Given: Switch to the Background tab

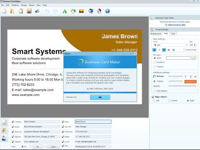Looking at the screenshot, I should click(156, 34).
